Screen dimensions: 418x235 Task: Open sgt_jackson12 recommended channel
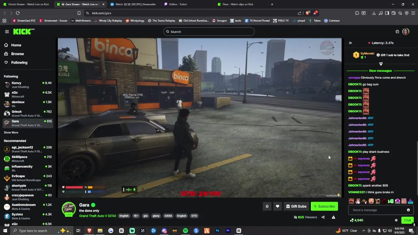click(x=28, y=149)
